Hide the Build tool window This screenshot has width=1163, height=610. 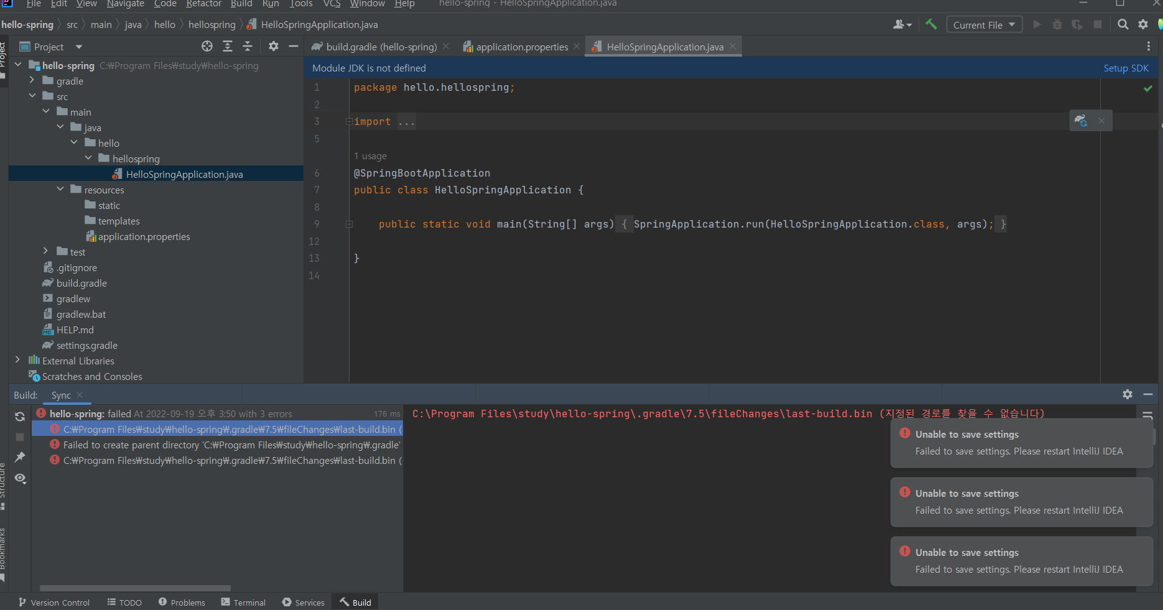coord(1148,394)
